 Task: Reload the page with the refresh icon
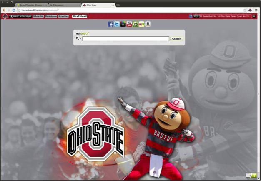tap(14, 10)
